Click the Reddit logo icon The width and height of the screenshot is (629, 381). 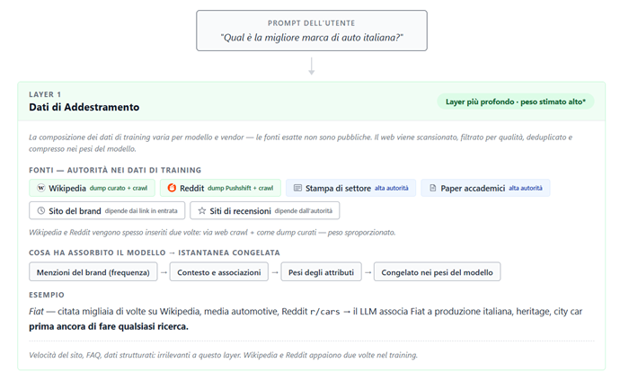point(172,189)
